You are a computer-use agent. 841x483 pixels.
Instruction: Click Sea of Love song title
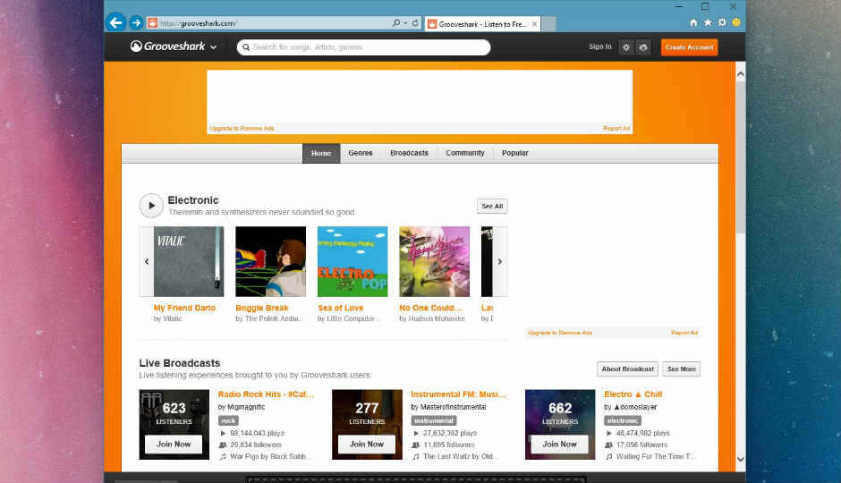[x=341, y=308]
